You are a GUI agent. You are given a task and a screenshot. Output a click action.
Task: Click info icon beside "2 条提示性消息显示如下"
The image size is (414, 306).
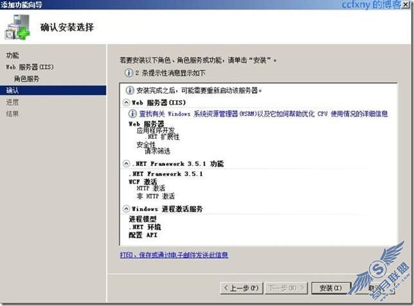click(129, 73)
